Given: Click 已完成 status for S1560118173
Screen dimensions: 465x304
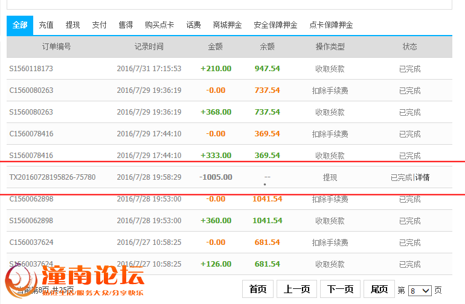Looking at the screenshot, I should pos(410,69).
